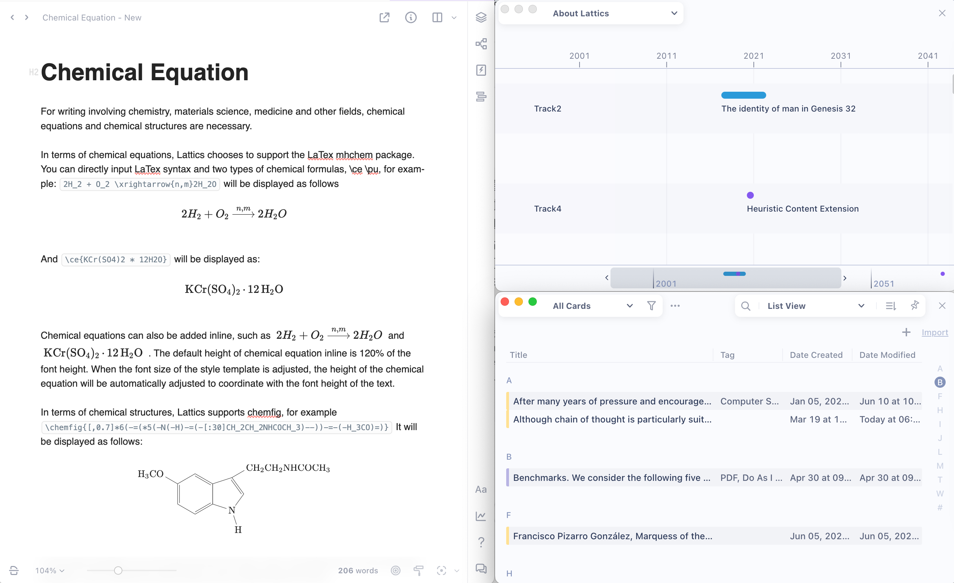Image resolution: width=954 pixels, height=583 pixels.
Task: Toggle the pin cards panel icon
Action: pos(914,305)
